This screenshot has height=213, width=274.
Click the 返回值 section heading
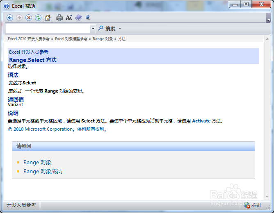click(x=16, y=100)
